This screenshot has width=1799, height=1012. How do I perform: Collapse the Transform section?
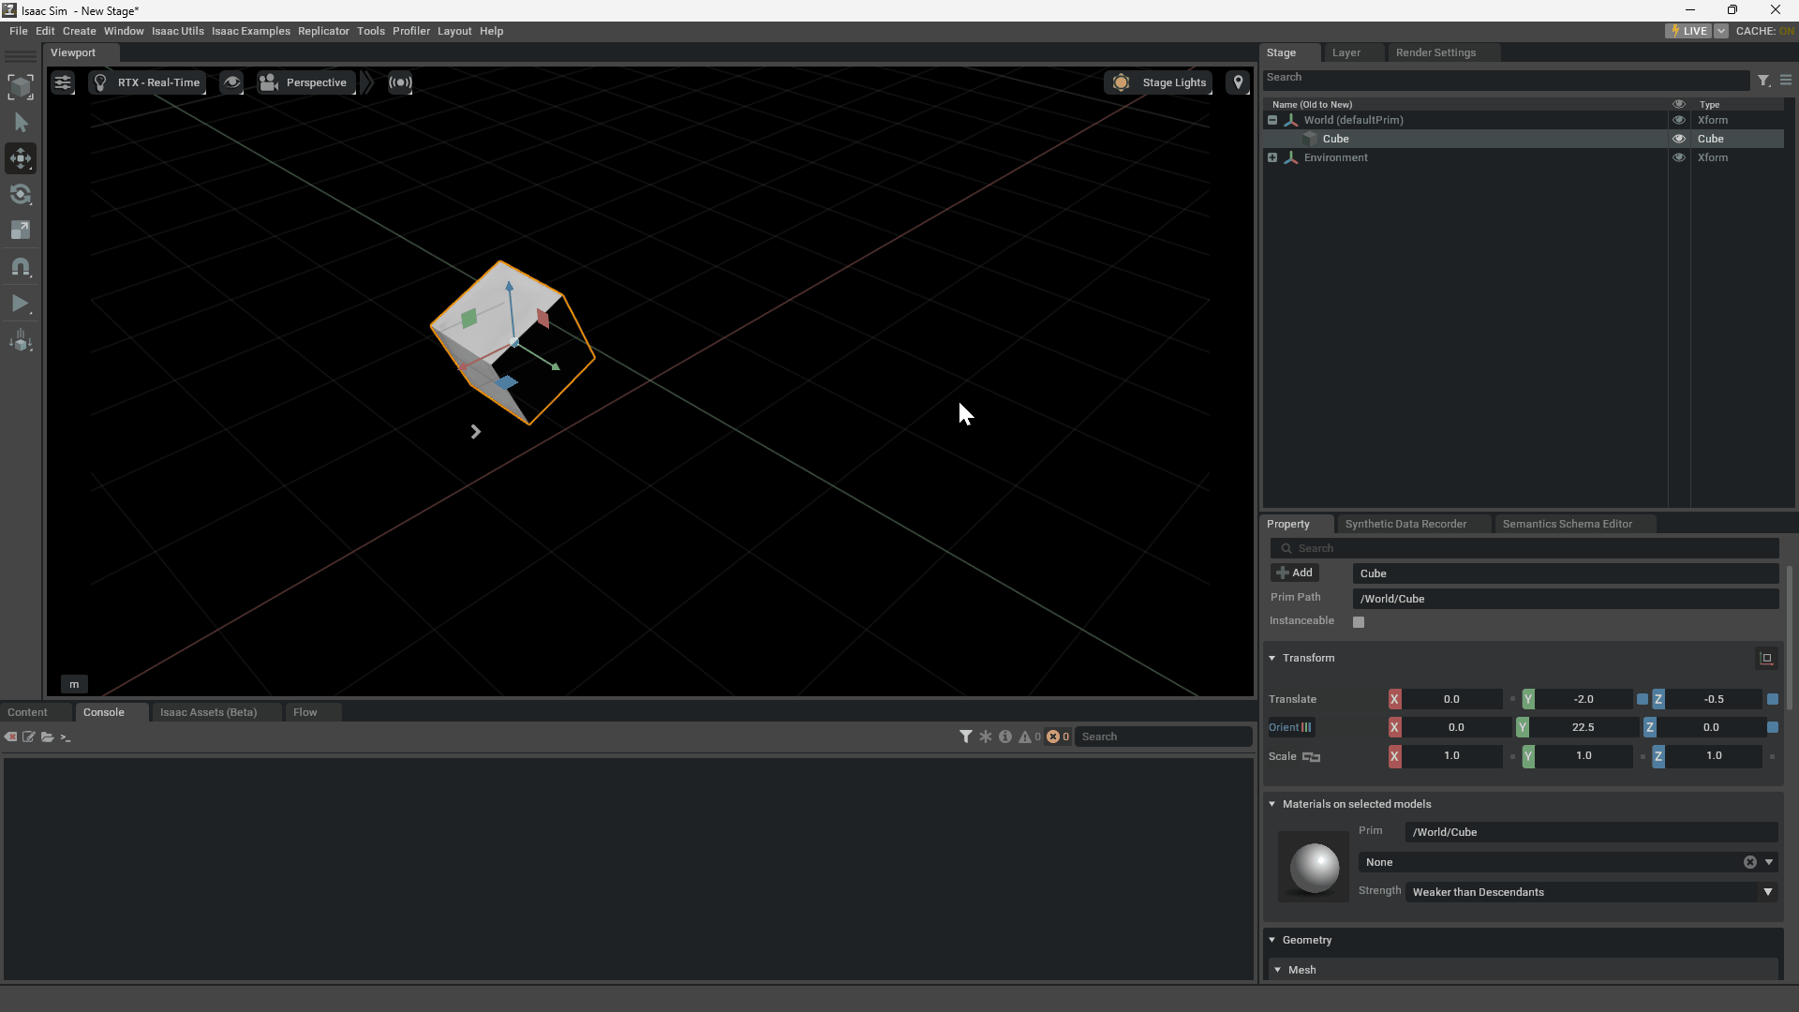click(x=1272, y=659)
